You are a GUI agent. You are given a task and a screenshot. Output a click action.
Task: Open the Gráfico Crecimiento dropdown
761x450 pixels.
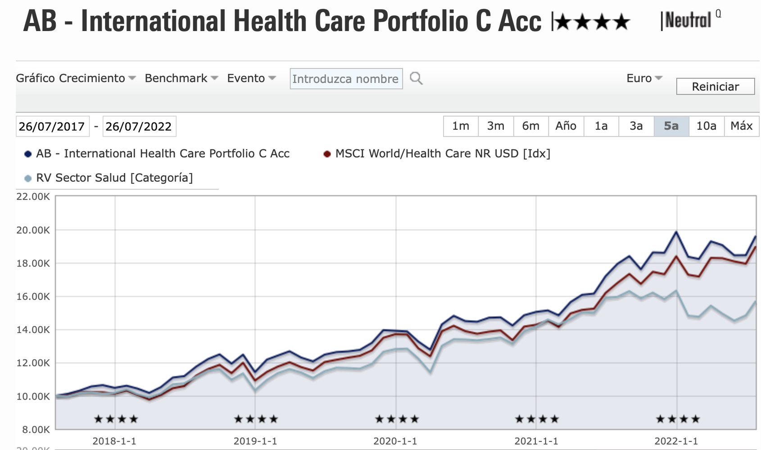76,78
